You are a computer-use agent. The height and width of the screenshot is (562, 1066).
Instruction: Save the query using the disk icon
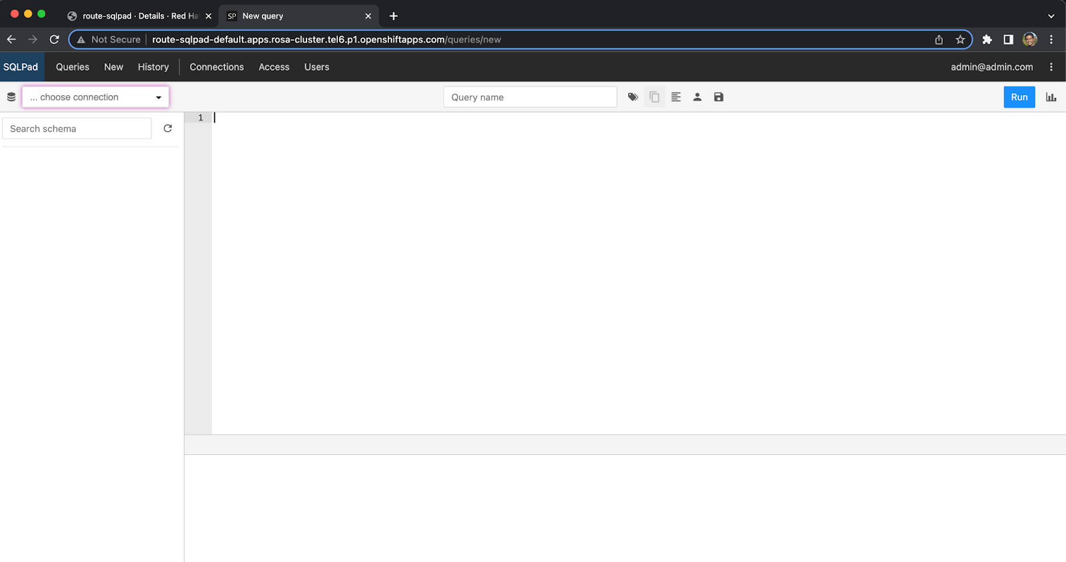pyautogui.click(x=718, y=97)
